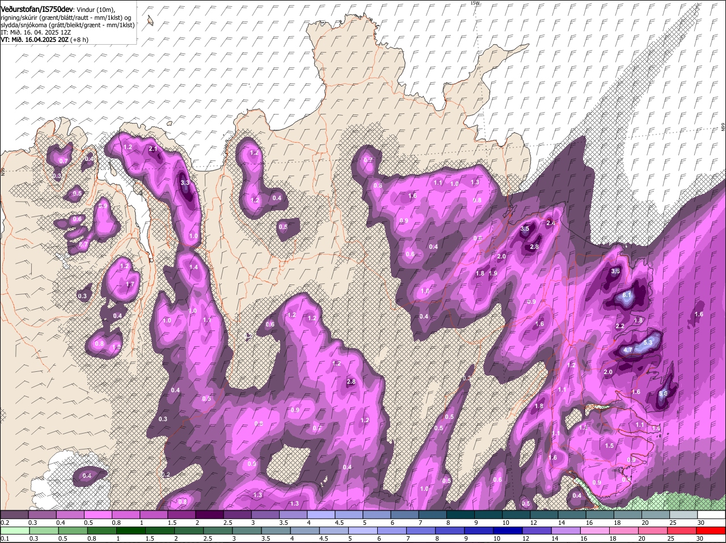Click the 15W longitude label
Screen dimensions: 726x543
(475, 3)
